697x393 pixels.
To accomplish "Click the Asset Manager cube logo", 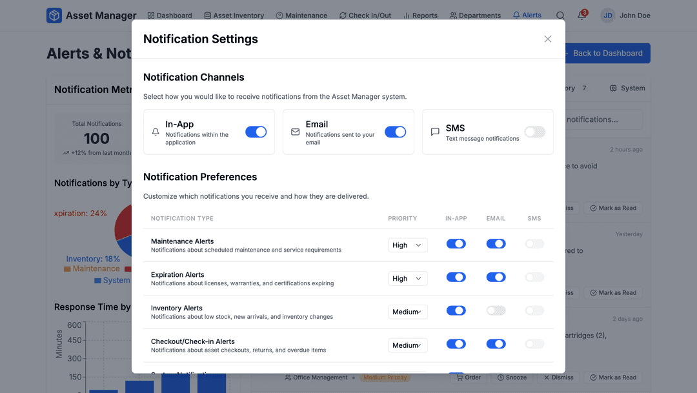I will click(54, 15).
